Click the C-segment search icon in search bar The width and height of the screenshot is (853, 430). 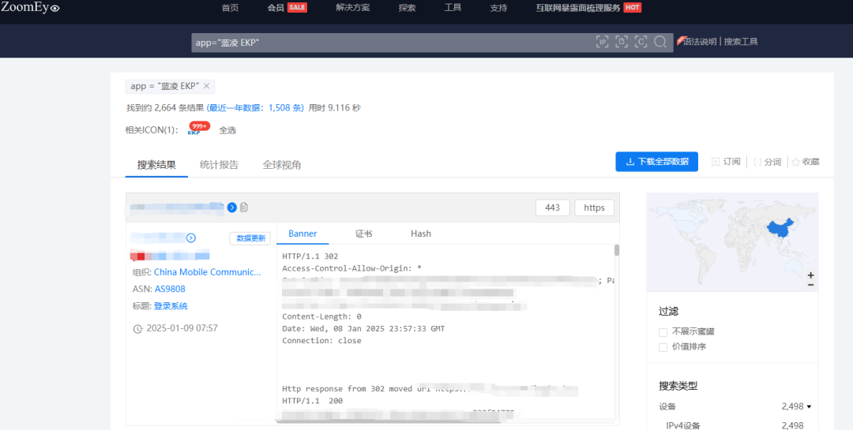click(641, 42)
